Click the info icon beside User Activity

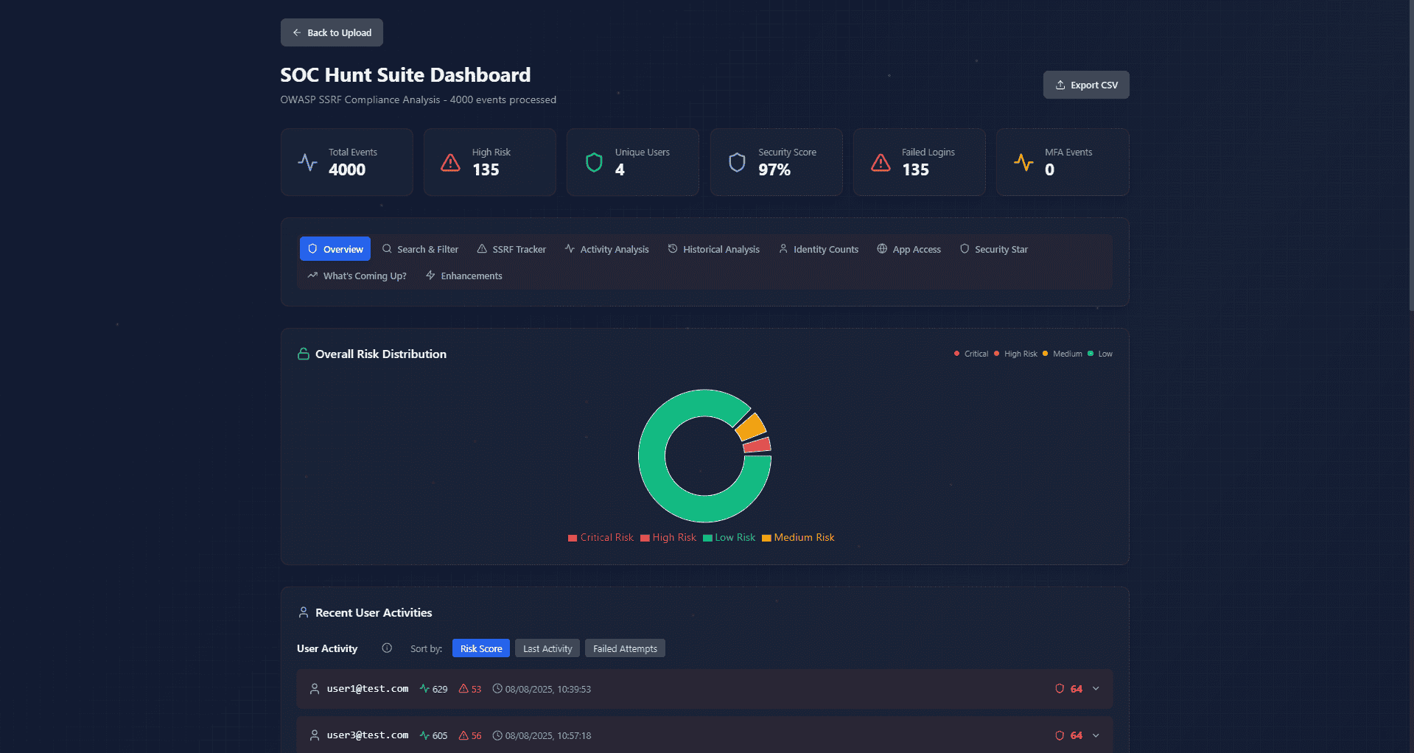[x=387, y=648]
